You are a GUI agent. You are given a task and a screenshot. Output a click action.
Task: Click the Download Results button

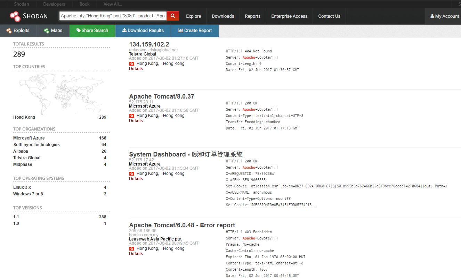143,31
